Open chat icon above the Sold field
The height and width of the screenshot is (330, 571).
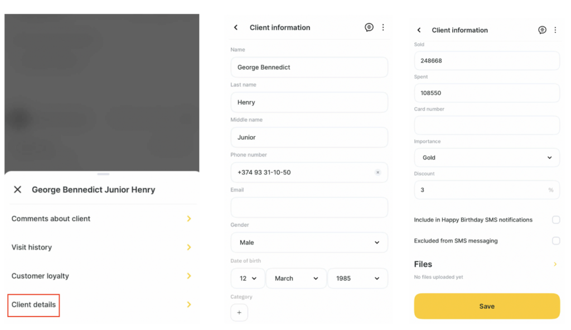click(542, 30)
